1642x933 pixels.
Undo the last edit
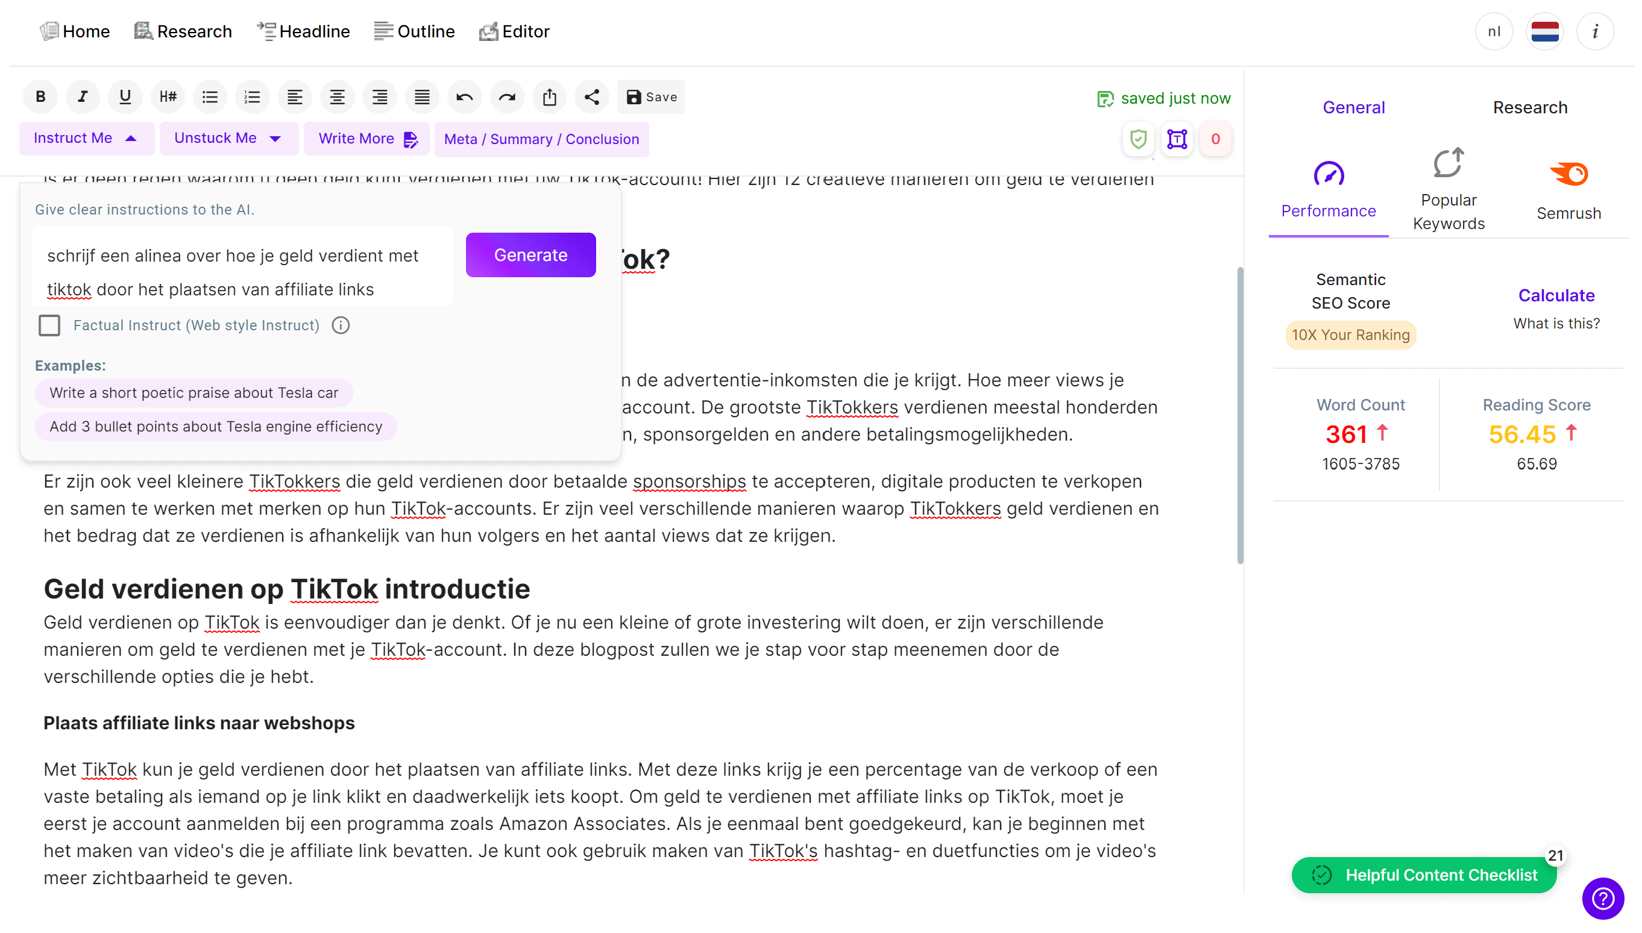point(464,97)
